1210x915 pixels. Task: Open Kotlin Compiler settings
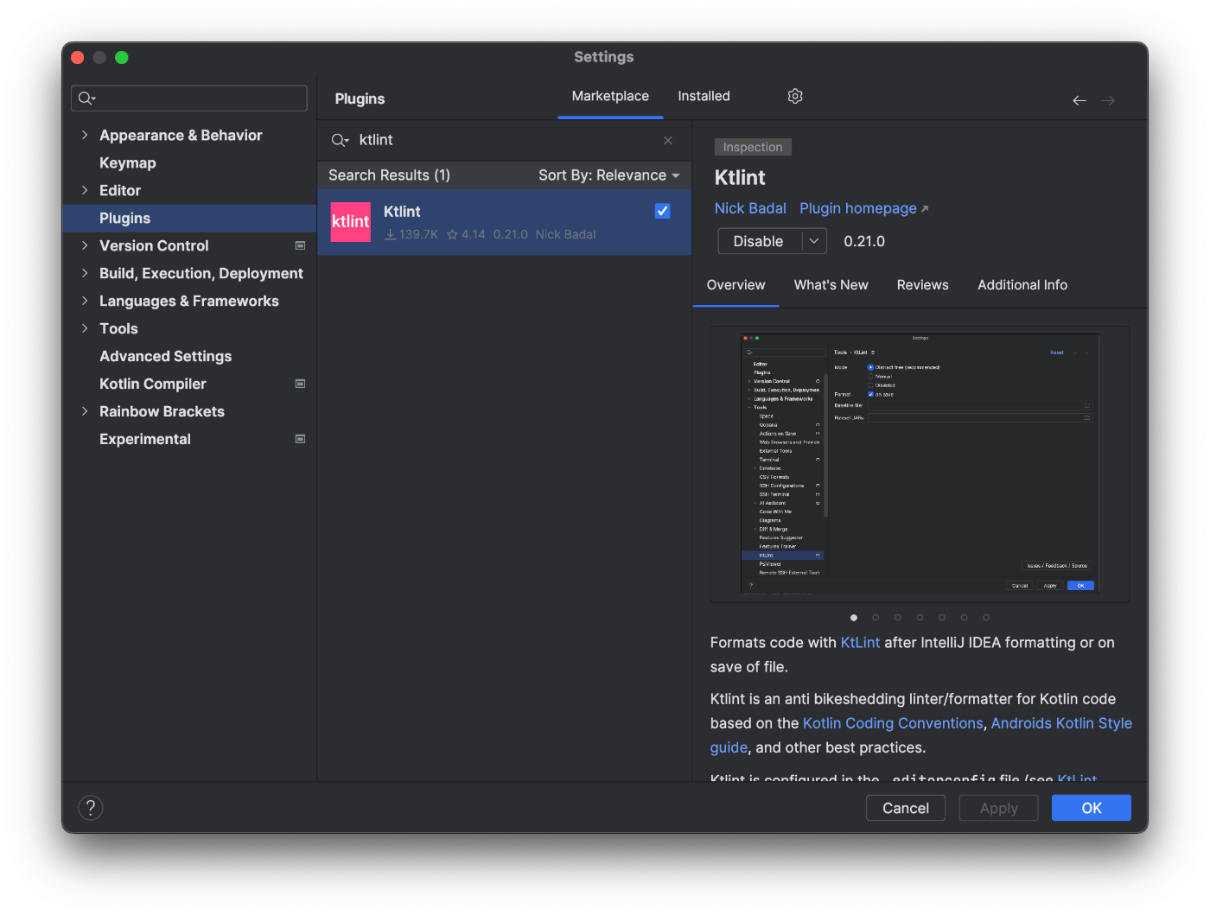pyautogui.click(x=189, y=384)
